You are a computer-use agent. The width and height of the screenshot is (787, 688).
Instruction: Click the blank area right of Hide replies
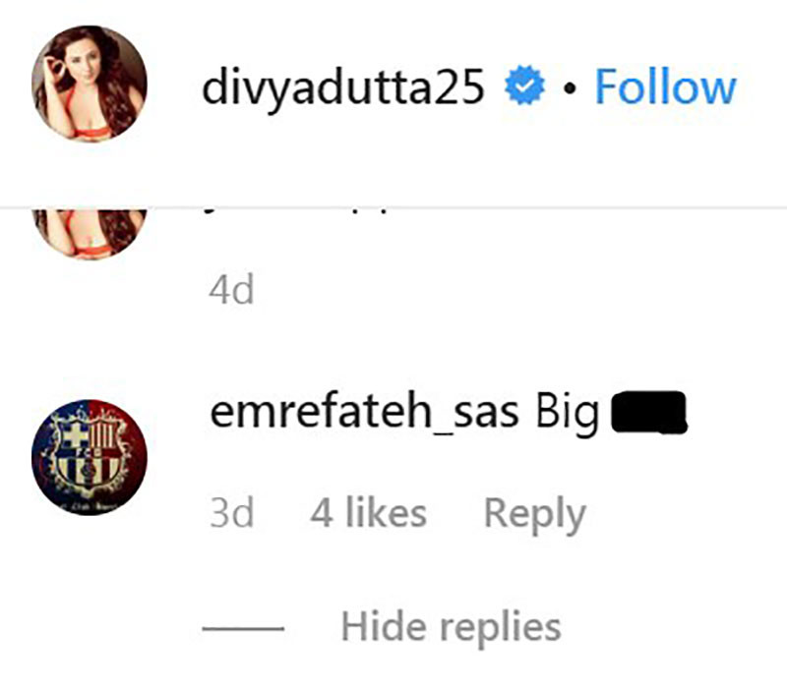[x=673, y=628]
